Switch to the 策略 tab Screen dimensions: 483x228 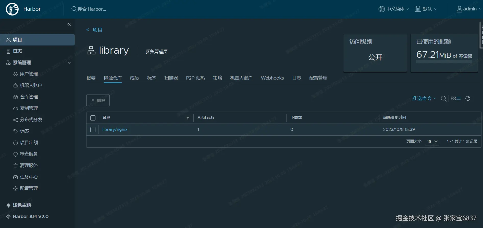point(217,78)
